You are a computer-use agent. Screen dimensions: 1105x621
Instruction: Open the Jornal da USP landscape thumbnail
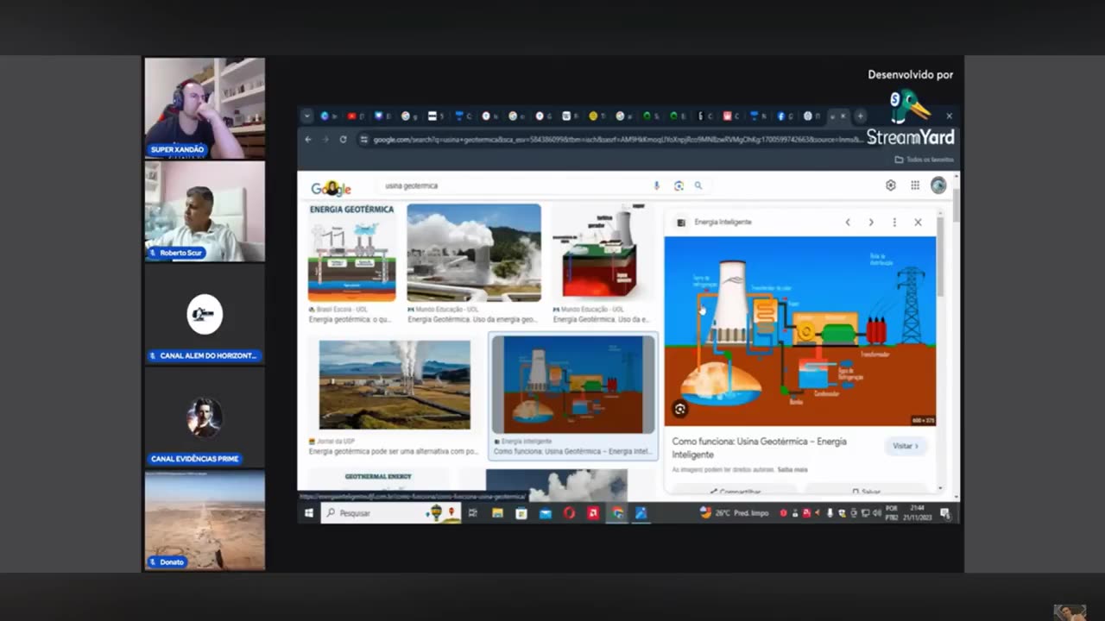click(x=395, y=385)
